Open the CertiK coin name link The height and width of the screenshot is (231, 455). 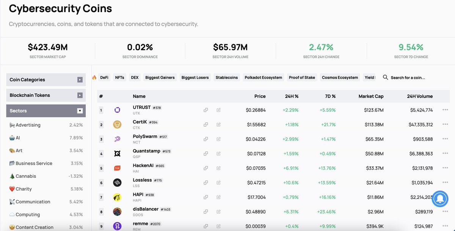[140, 122]
